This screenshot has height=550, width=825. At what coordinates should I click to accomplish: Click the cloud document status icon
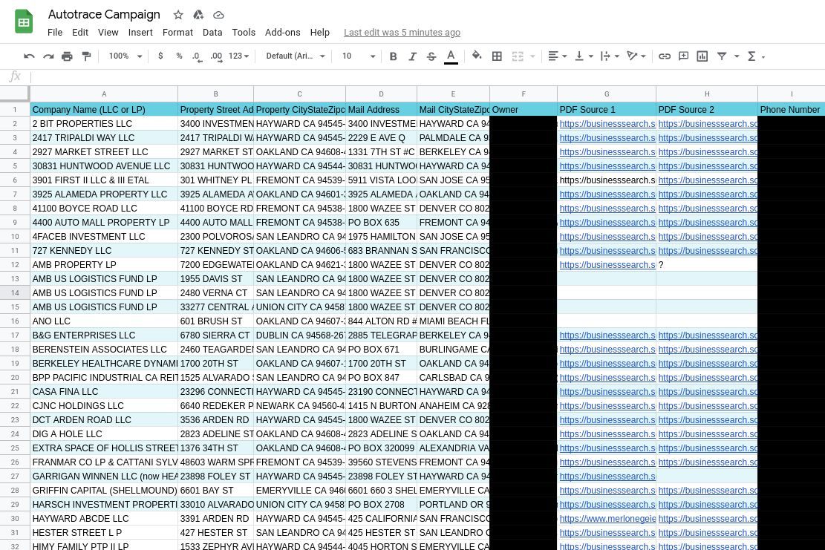pyautogui.click(x=218, y=15)
